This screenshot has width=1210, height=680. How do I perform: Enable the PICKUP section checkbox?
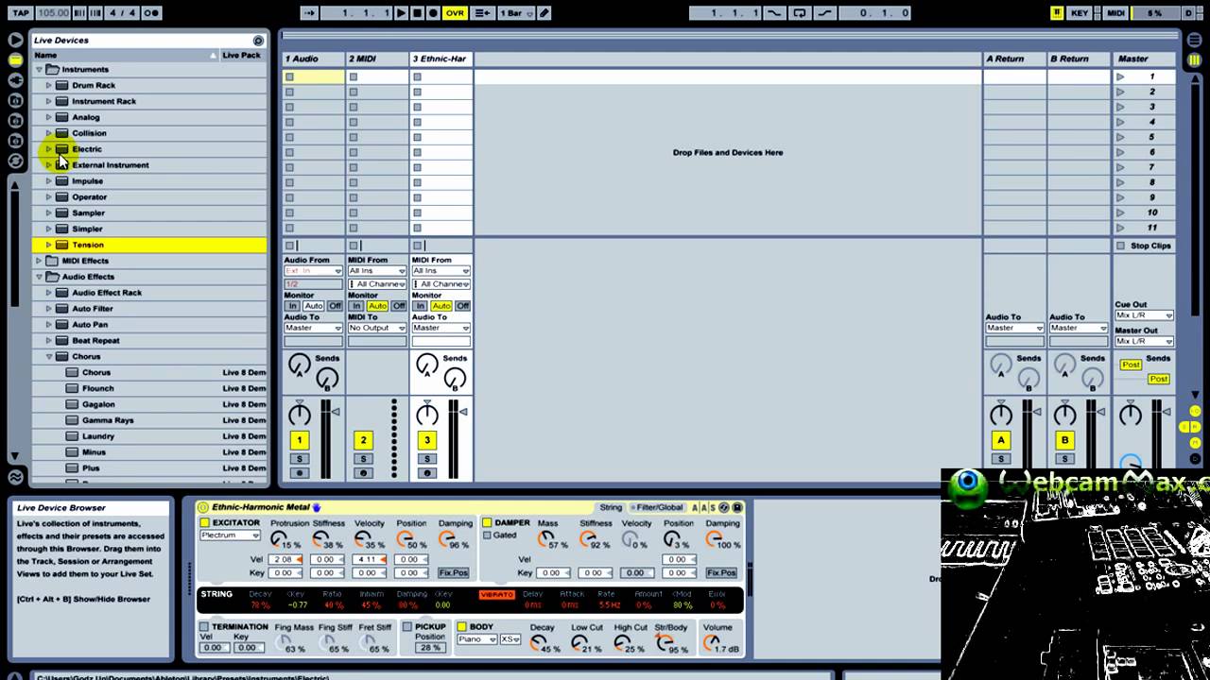407,626
